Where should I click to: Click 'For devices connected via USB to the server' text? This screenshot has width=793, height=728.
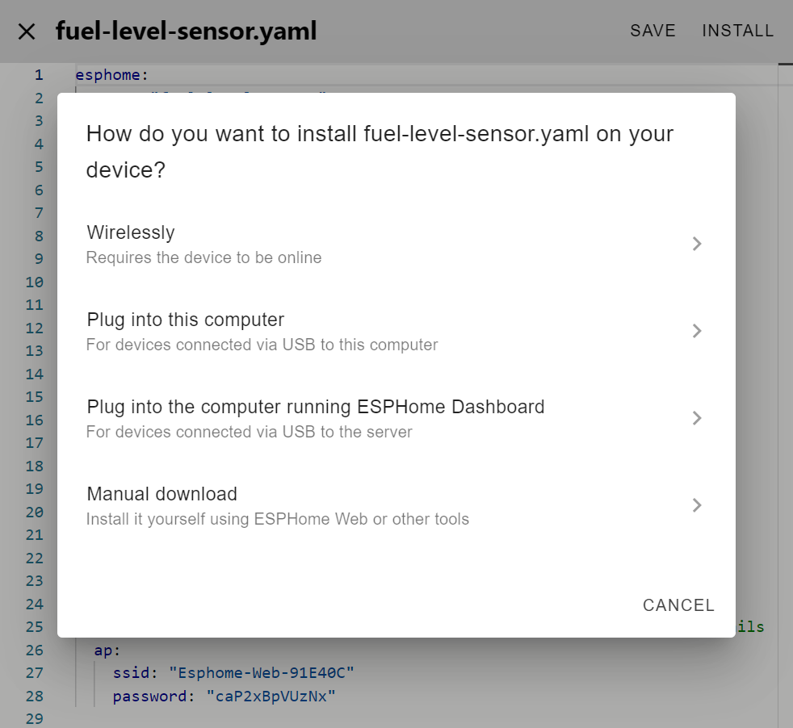pyautogui.click(x=249, y=433)
